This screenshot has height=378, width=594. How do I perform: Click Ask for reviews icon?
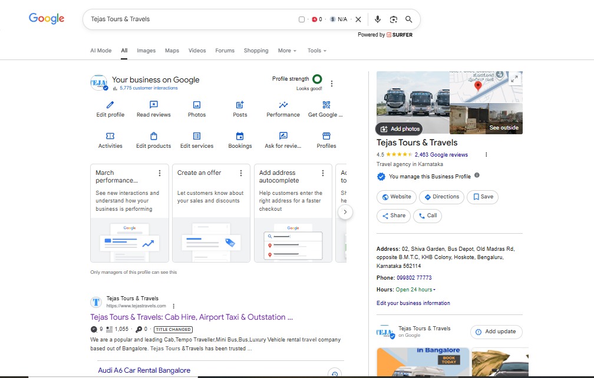click(283, 136)
